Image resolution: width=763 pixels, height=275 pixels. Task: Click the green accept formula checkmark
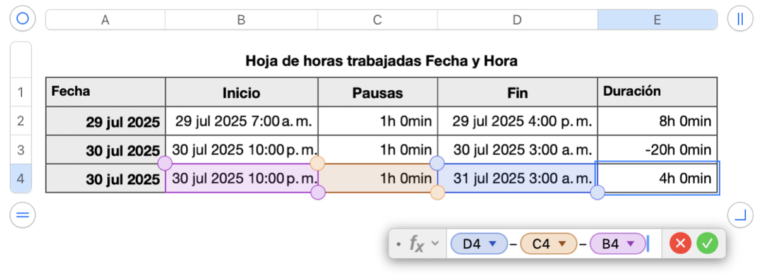tap(708, 243)
